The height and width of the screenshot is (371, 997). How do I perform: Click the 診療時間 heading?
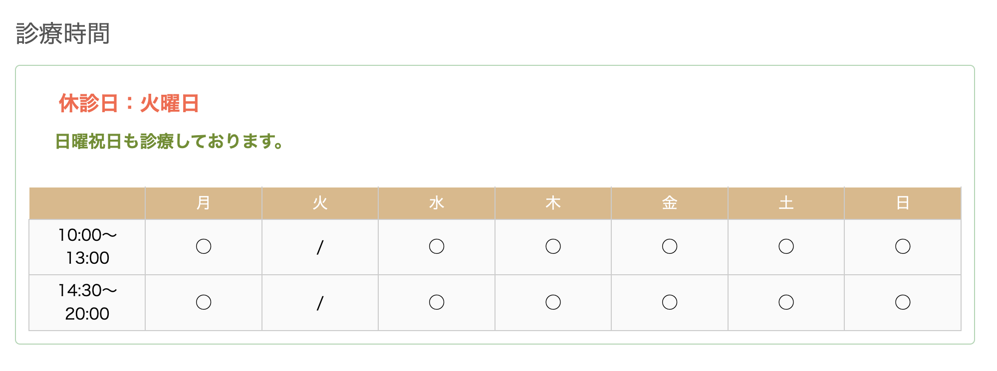tap(63, 34)
